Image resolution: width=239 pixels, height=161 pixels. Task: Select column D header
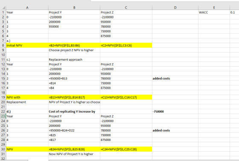[x=175, y=8]
